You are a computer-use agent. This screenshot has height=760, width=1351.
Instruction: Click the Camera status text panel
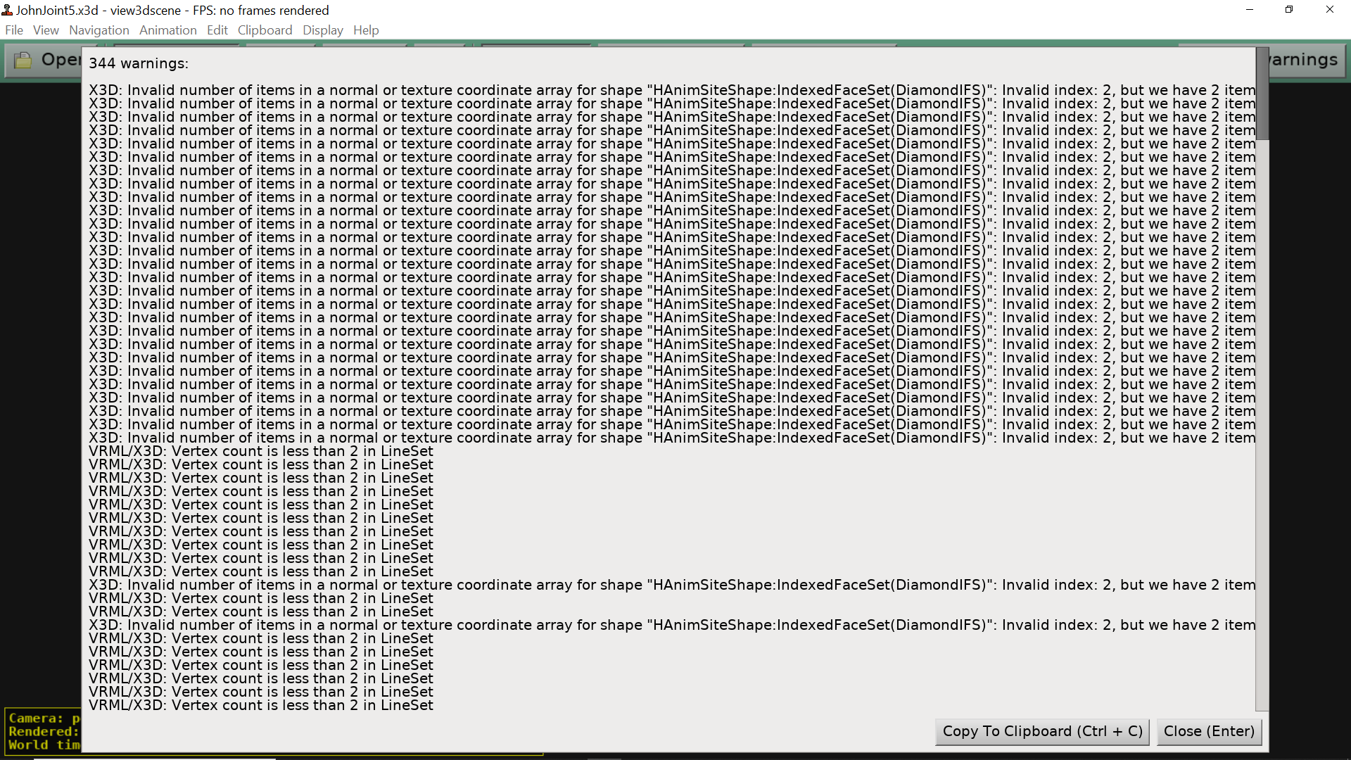point(42,732)
